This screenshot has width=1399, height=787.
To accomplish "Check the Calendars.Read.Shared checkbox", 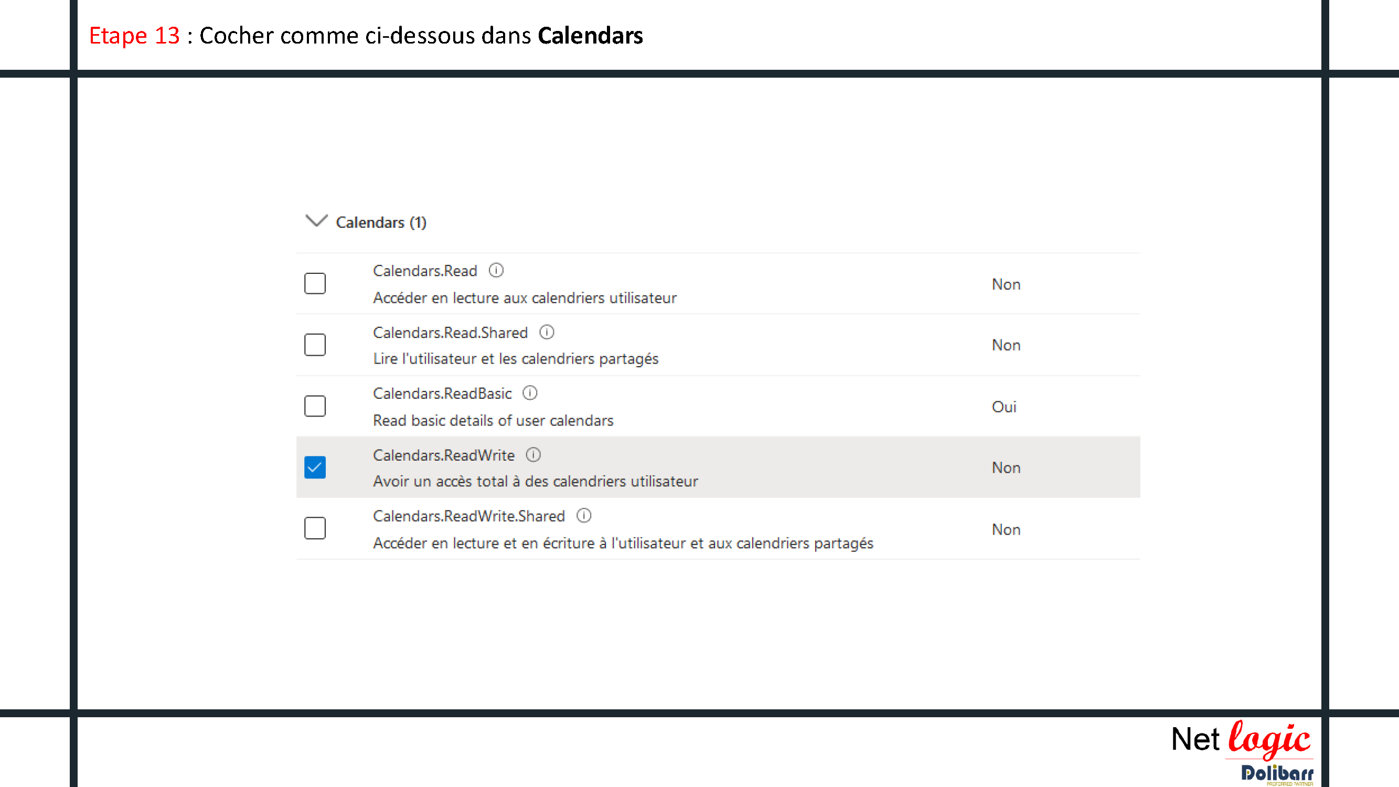I will [x=314, y=345].
